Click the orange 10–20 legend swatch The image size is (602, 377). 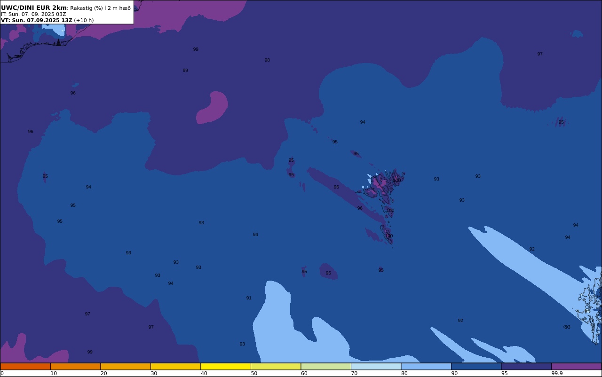point(75,366)
